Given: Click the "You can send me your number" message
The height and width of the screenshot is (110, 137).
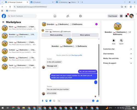Looking at the screenshot, I should (58, 89).
